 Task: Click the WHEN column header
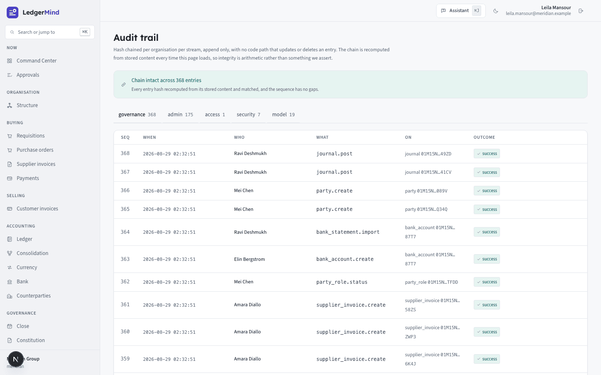[x=149, y=137]
